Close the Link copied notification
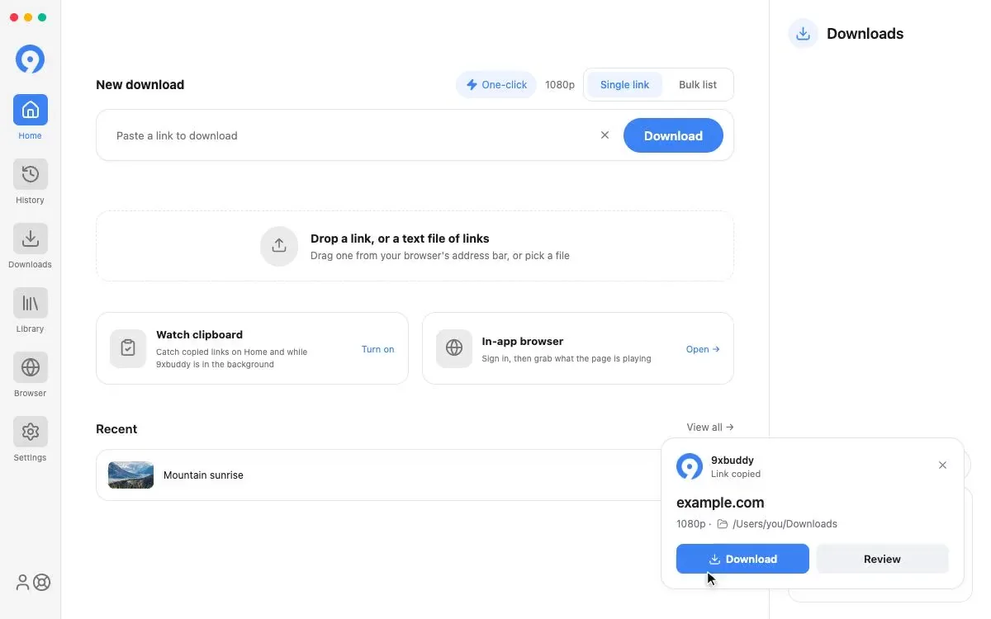Image resolution: width=991 pixels, height=619 pixels. [x=942, y=465]
